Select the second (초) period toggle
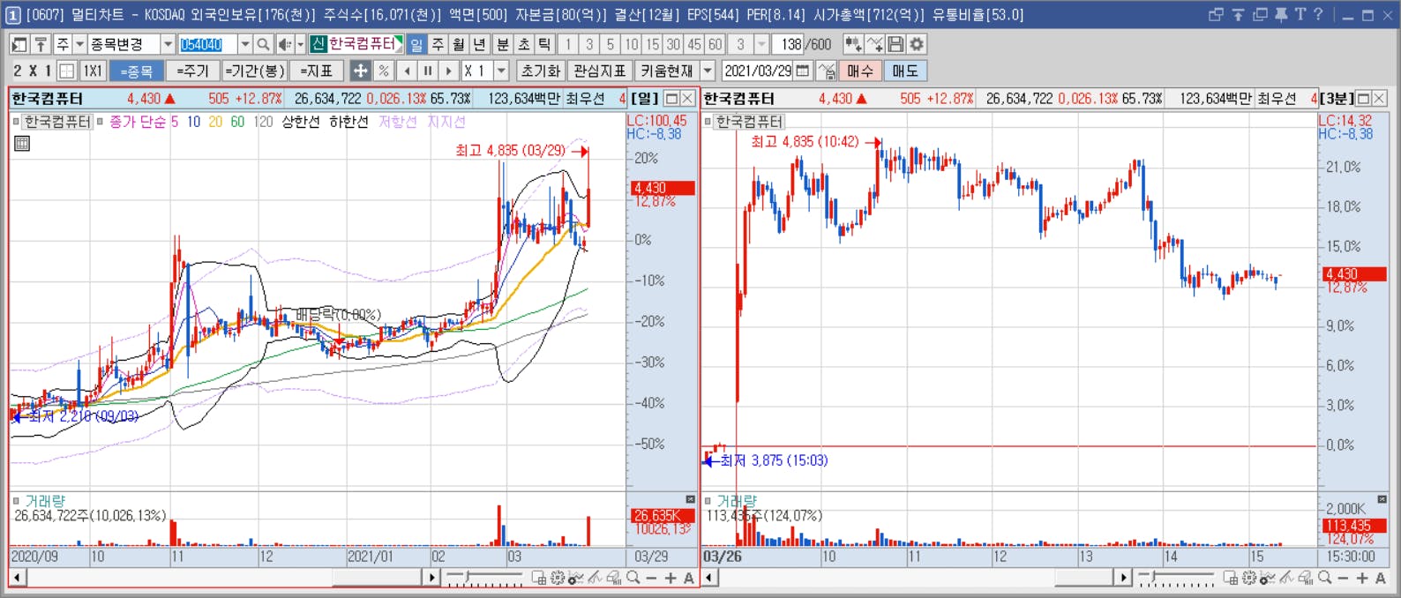 tap(524, 44)
